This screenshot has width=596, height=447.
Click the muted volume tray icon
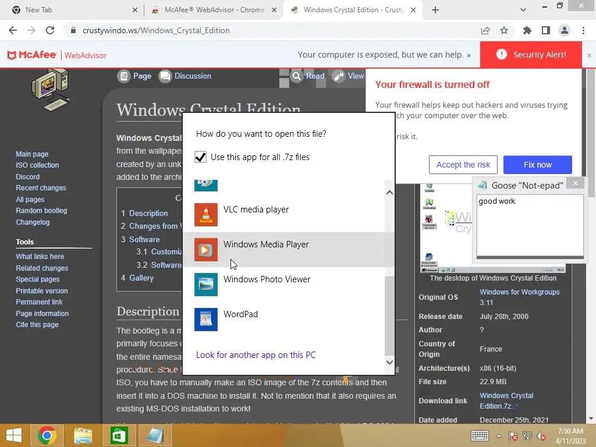pos(541,436)
